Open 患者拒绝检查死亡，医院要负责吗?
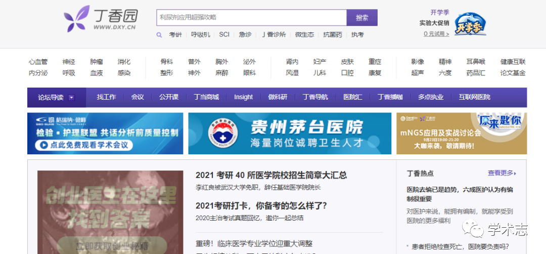 [461, 247]
